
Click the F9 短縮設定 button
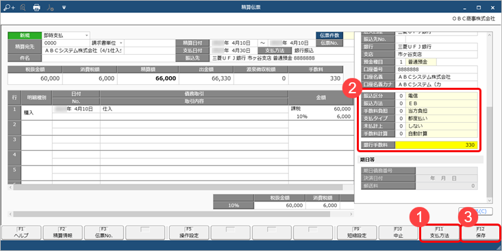point(356,232)
